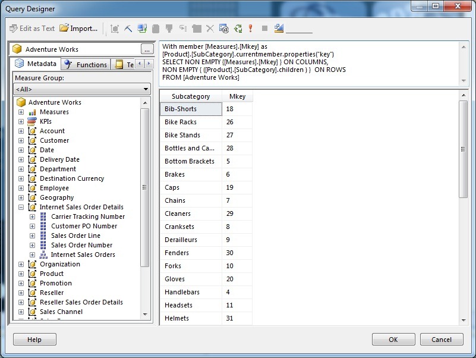The height and width of the screenshot is (358, 476).
Task: Click the Help button
Action: pyautogui.click(x=34, y=340)
